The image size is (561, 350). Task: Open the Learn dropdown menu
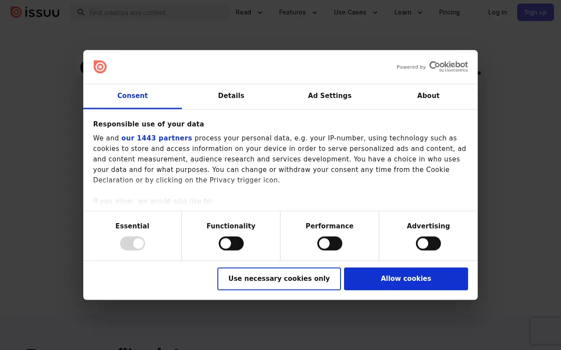coord(408,12)
